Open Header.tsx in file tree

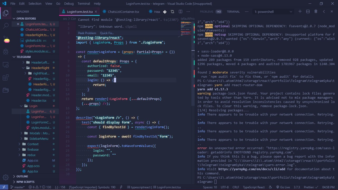click(x=35, y=100)
